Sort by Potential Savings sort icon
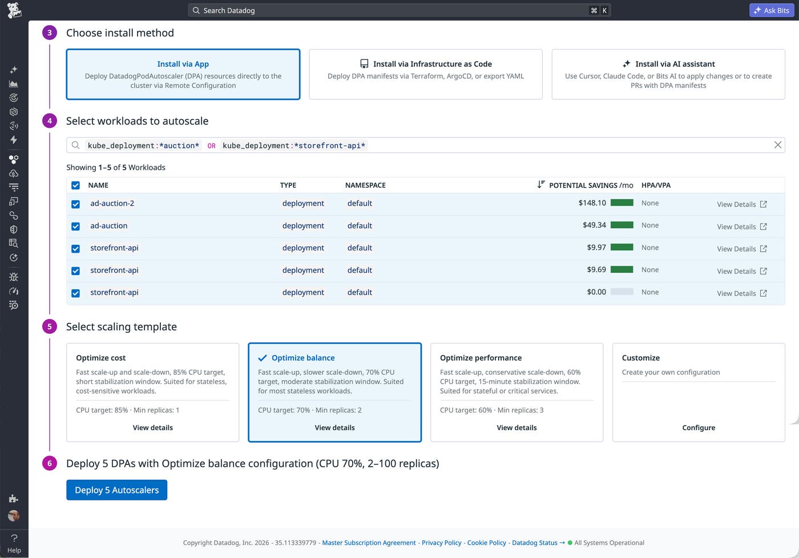 [x=541, y=184]
